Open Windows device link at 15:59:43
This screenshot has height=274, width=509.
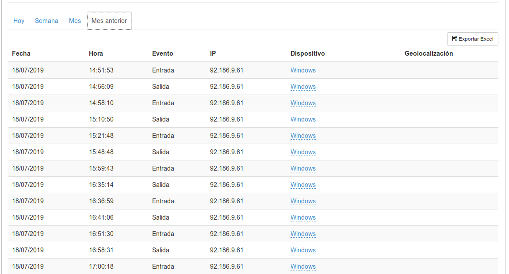pyautogui.click(x=303, y=168)
